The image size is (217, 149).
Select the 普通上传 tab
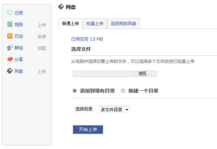tap(70, 24)
